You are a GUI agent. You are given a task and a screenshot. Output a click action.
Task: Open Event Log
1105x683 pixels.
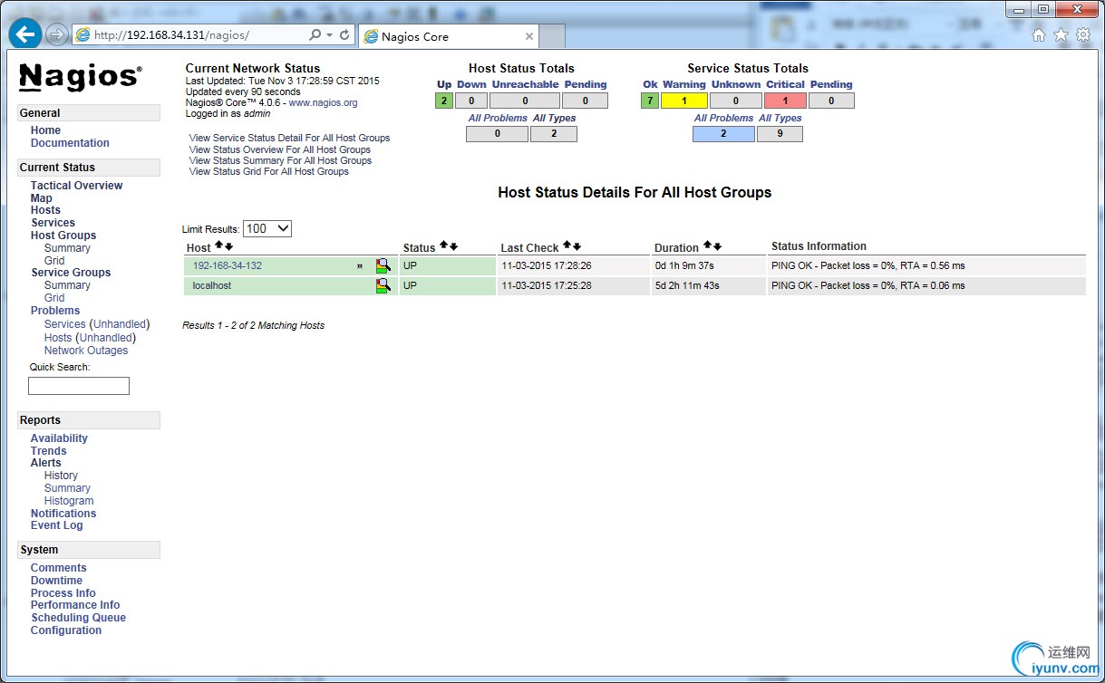pyautogui.click(x=56, y=525)
